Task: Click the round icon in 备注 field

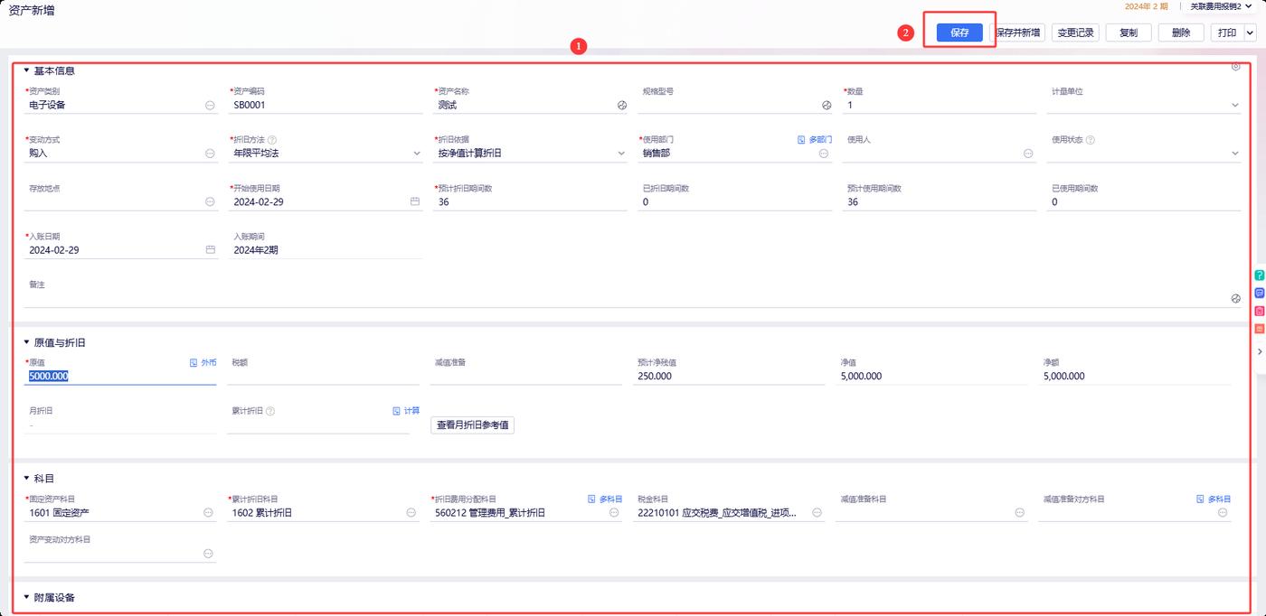Action: [x=1236, y=298]
